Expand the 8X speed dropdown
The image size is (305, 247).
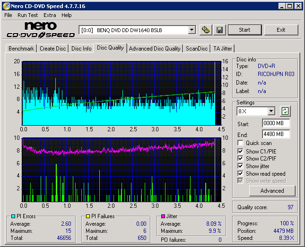point(271,111)
